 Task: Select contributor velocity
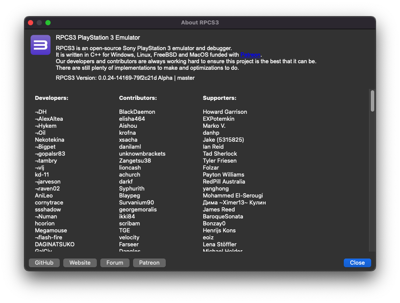pos(129,238)
